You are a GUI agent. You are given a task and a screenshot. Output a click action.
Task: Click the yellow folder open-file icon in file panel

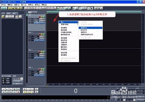[3, 17]
